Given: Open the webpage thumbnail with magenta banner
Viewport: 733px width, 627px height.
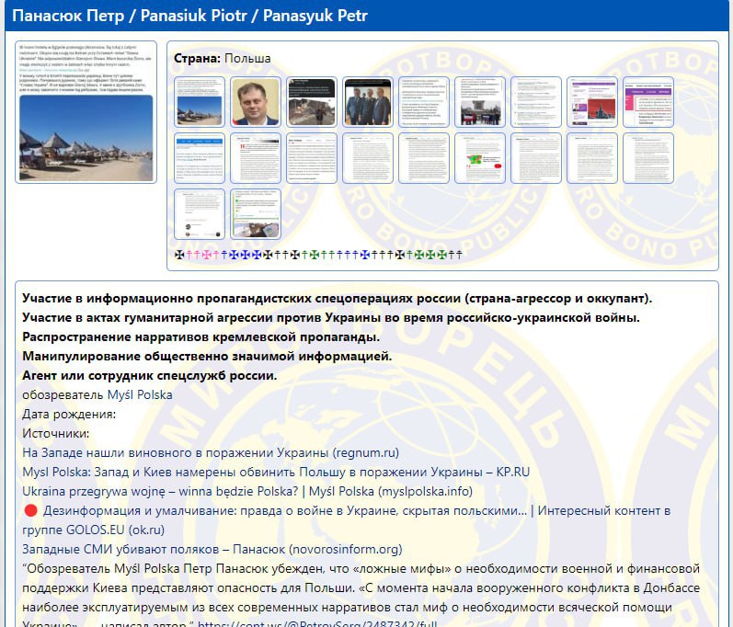Looking at the screenshot, I should [x=648, y=102].
